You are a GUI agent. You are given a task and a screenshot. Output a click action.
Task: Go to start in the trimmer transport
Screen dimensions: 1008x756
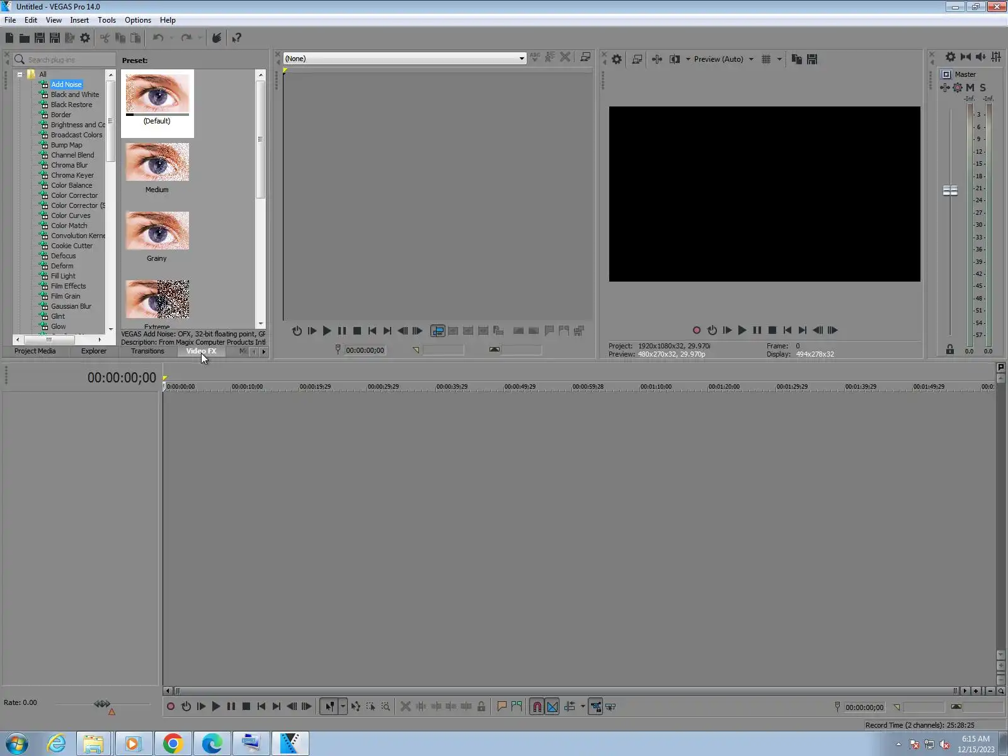tap(372, 331)
